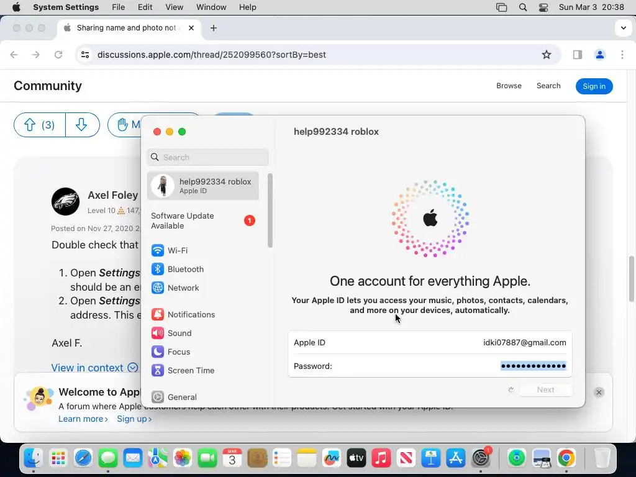The image size is (636, 477).
Task: Open the Window menu
Action: click(x=211, y=7)
